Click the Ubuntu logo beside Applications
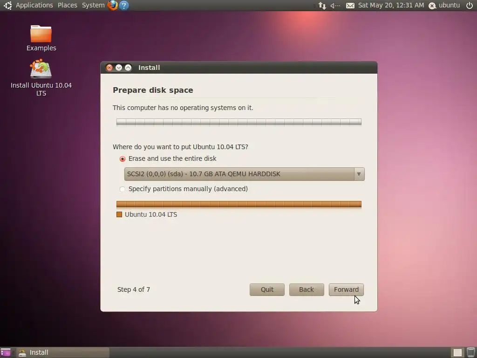 (7, 5)
